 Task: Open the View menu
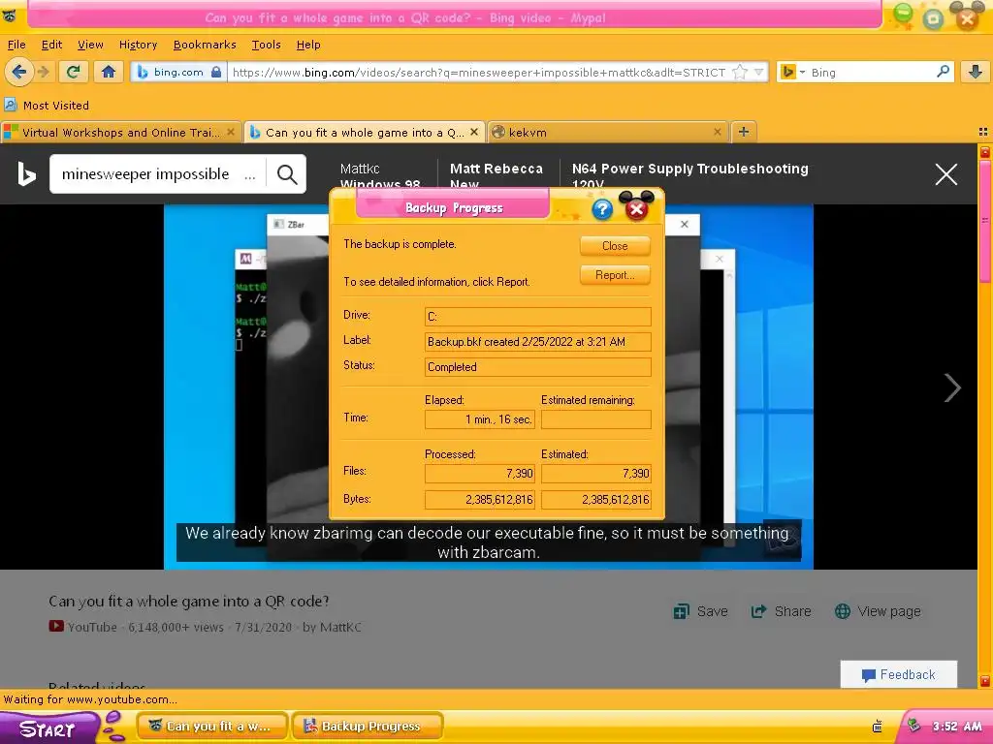90,45
